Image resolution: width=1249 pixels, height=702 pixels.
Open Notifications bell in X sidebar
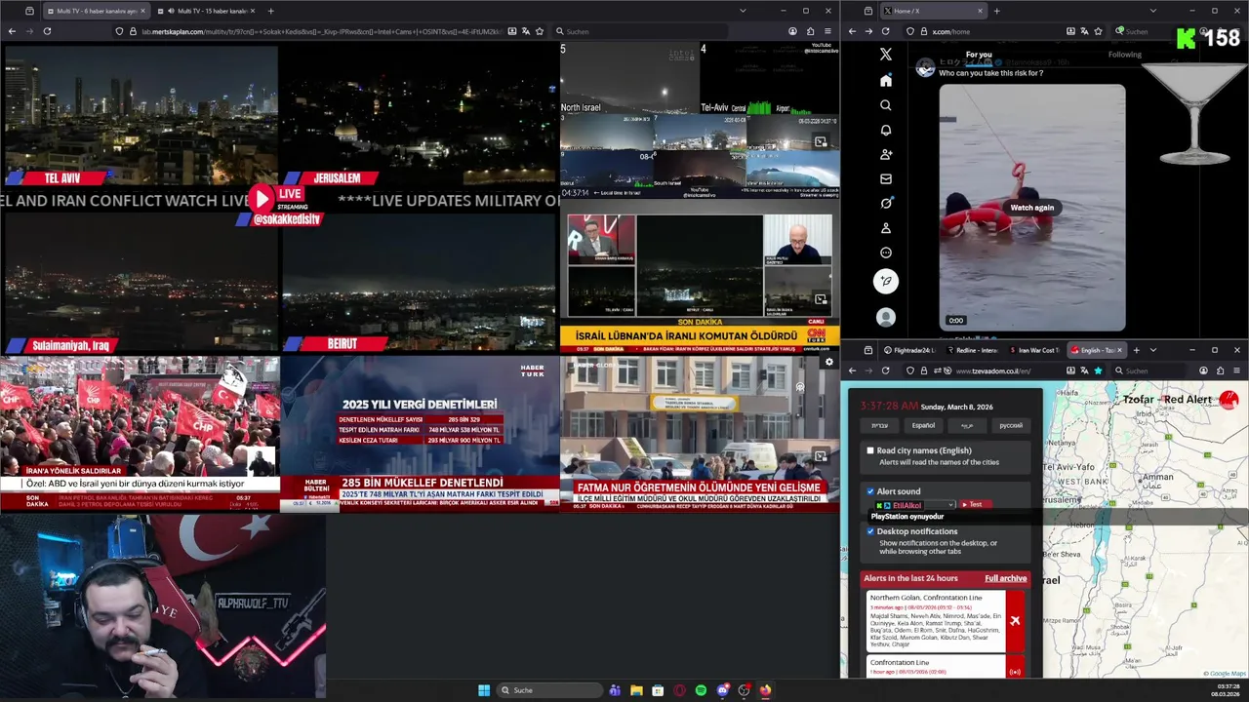pos(886,130)
